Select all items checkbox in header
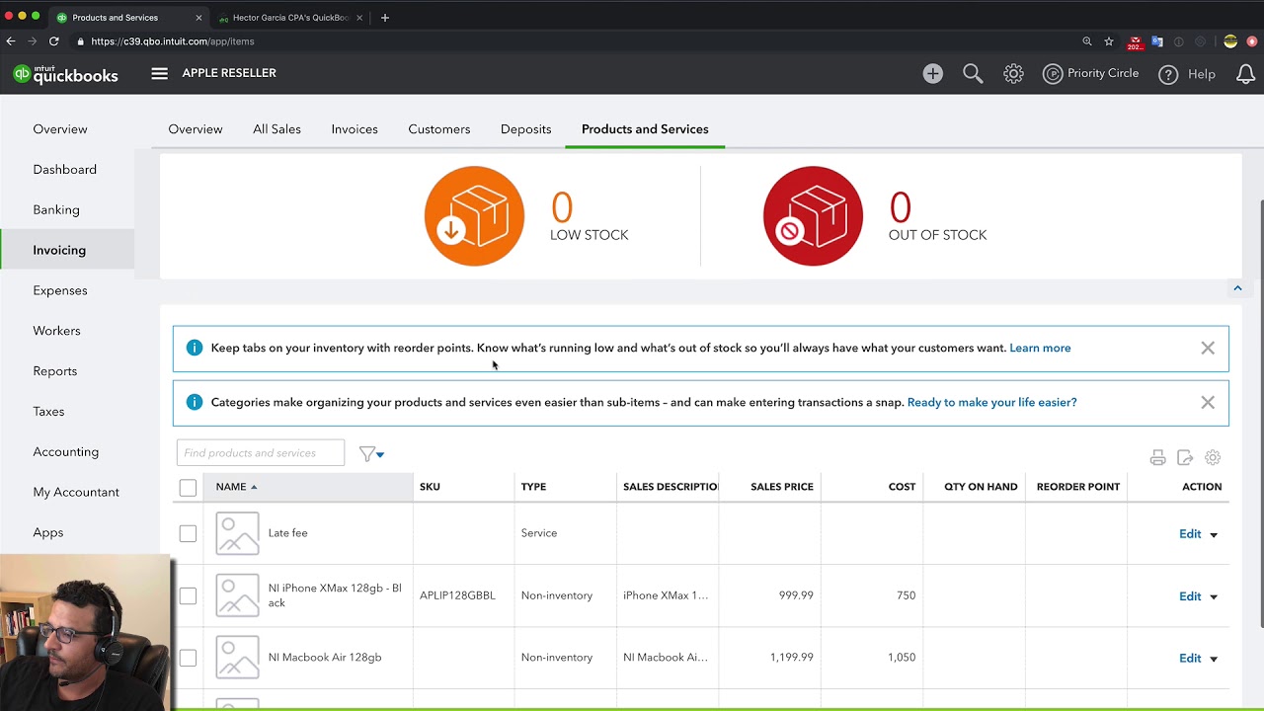Image resolution: width=1264 pixels, height=711 pixels. (188, 487)
